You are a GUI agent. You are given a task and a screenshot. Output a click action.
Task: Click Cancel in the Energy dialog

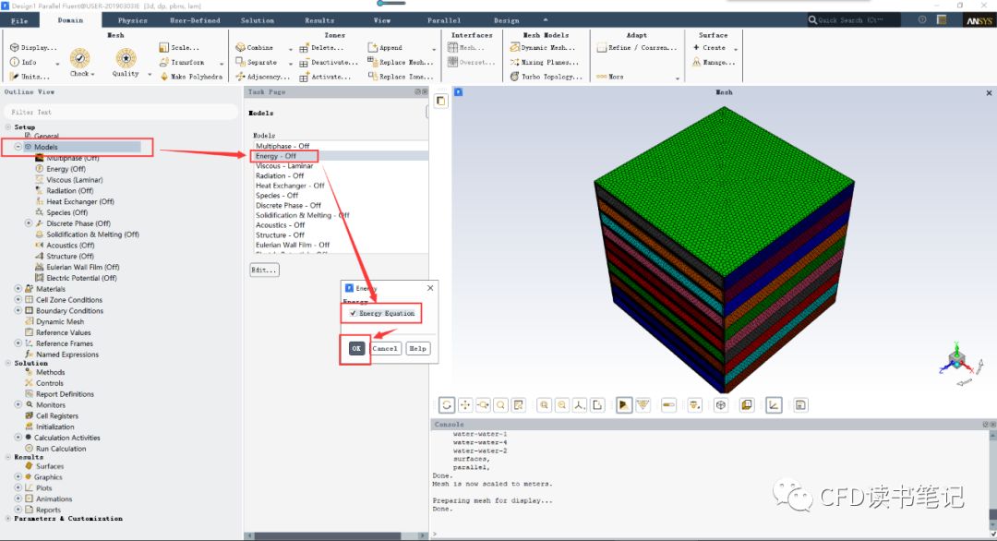pyautogui.click(x=385, y=348)
